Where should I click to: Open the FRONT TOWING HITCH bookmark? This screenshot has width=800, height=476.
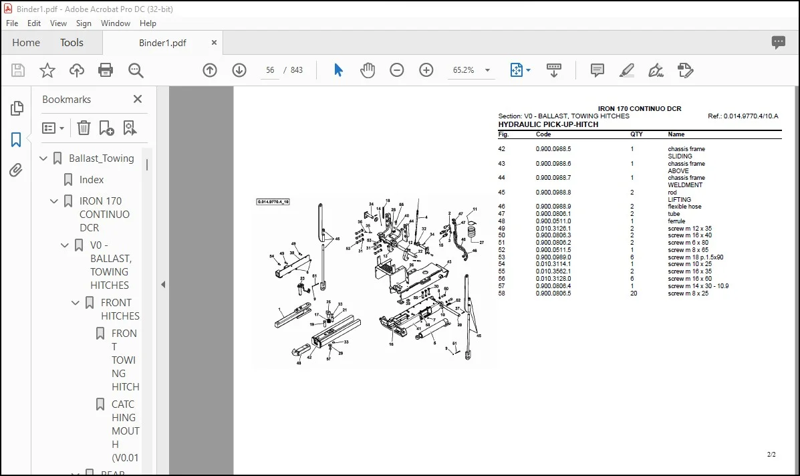point(125,360)
